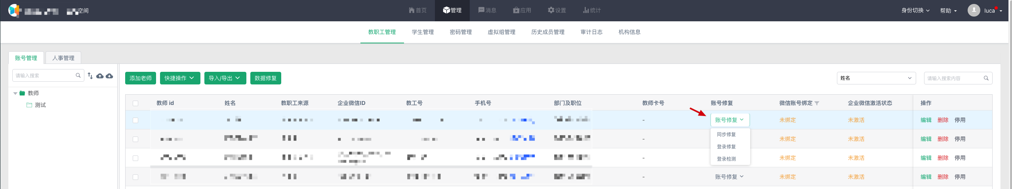Screen dimensions: 1012x189
Task: Choose 同步修复 from the dropdown menu
Action: pyautogui.click(x=726, y=135)
